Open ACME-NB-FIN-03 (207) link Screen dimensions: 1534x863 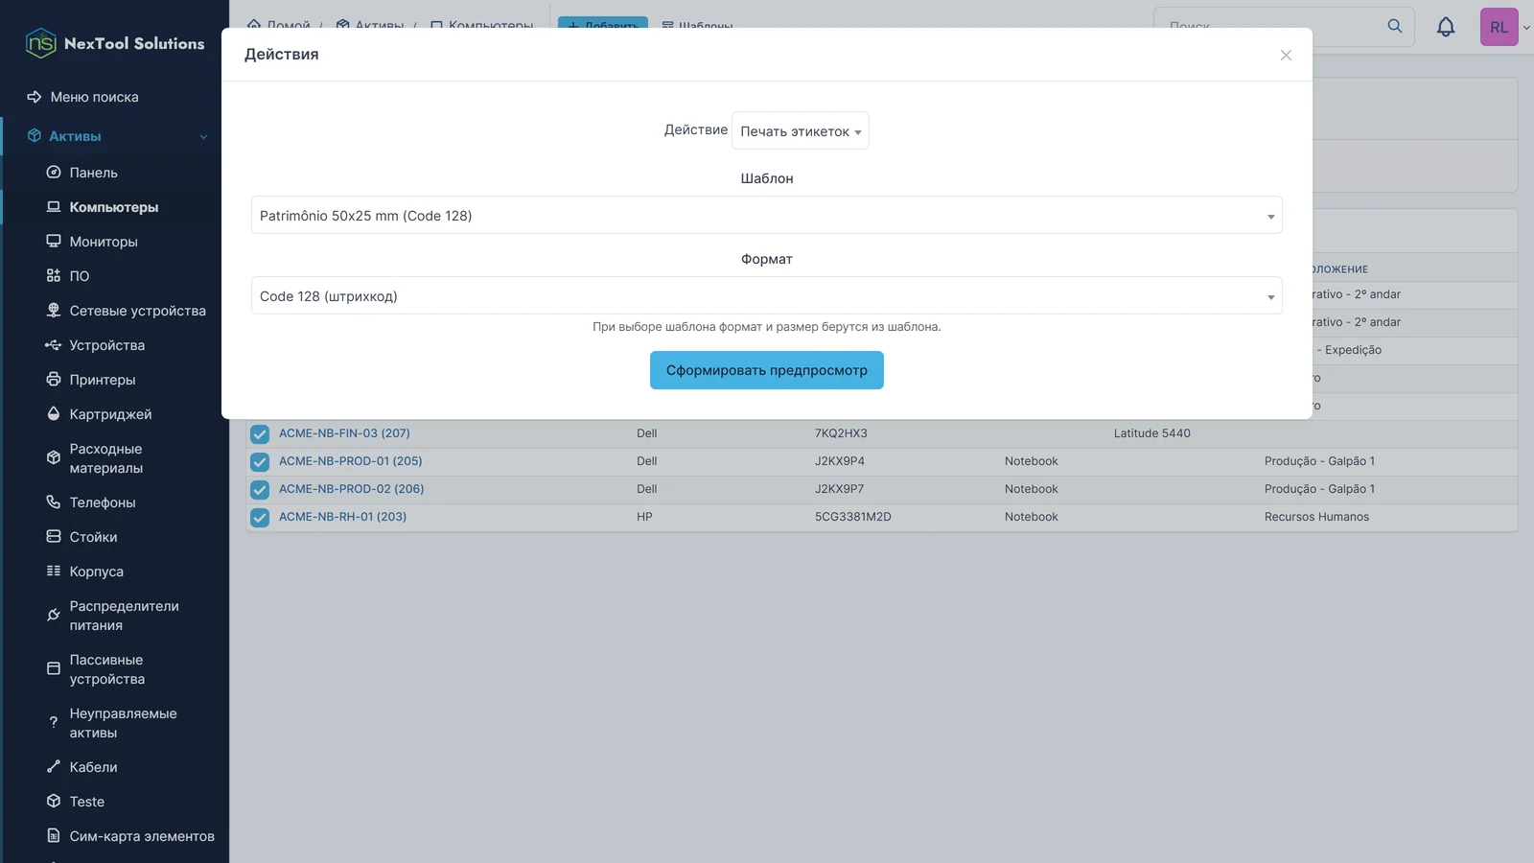(344, 433)
